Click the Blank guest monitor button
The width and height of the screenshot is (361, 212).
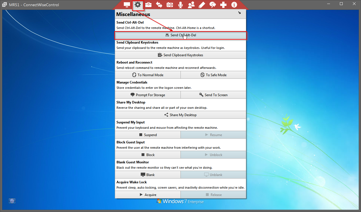coord(148,175)
